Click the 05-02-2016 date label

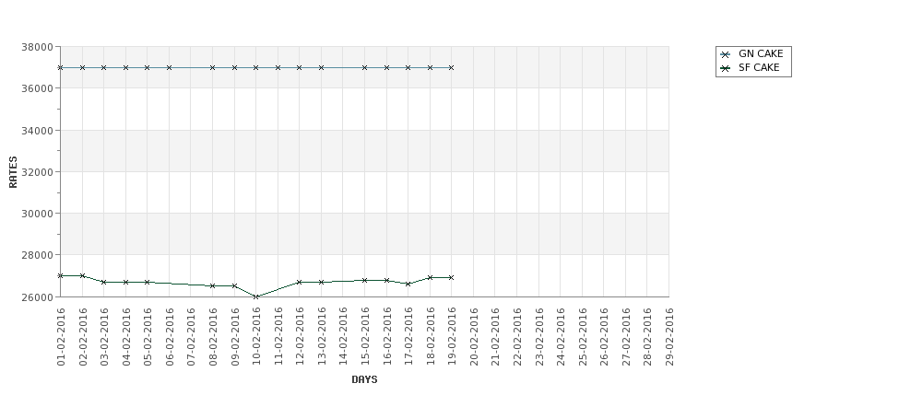148,337
